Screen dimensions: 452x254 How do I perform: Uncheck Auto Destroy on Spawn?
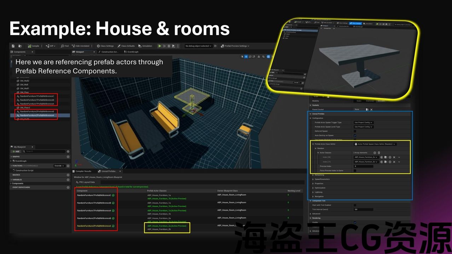coord(355,135)
